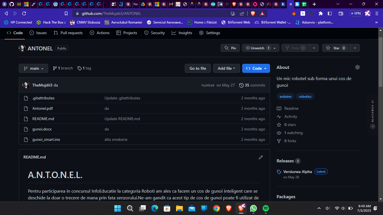Go to the Security tab
383x215 pixels.
coord(154,33)
